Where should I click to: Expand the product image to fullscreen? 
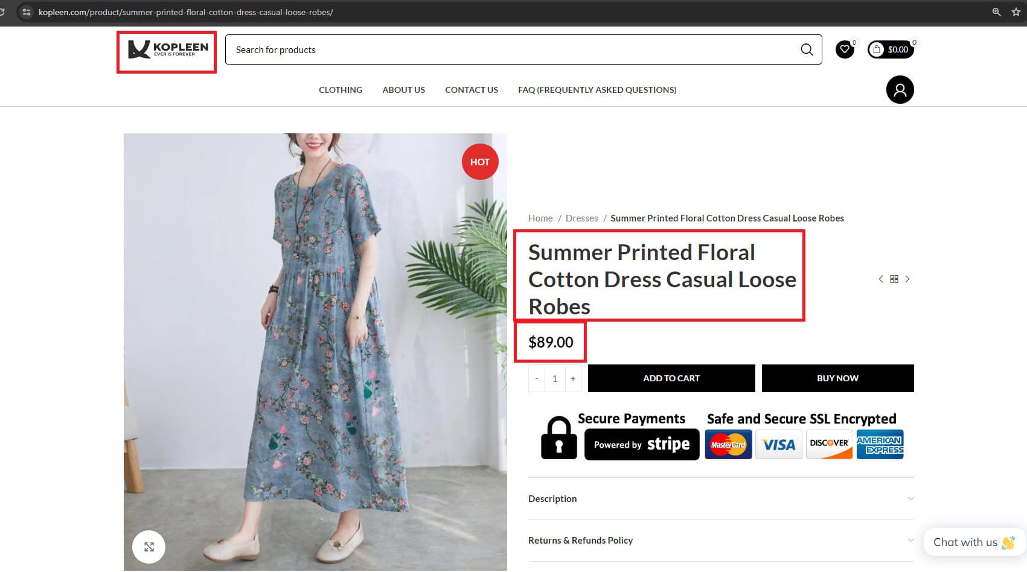pos(149,547)
